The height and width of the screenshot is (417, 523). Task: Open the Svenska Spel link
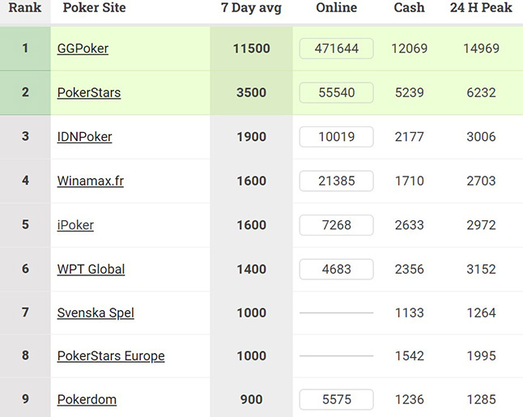pyautogui.click(x=96, y=313)
